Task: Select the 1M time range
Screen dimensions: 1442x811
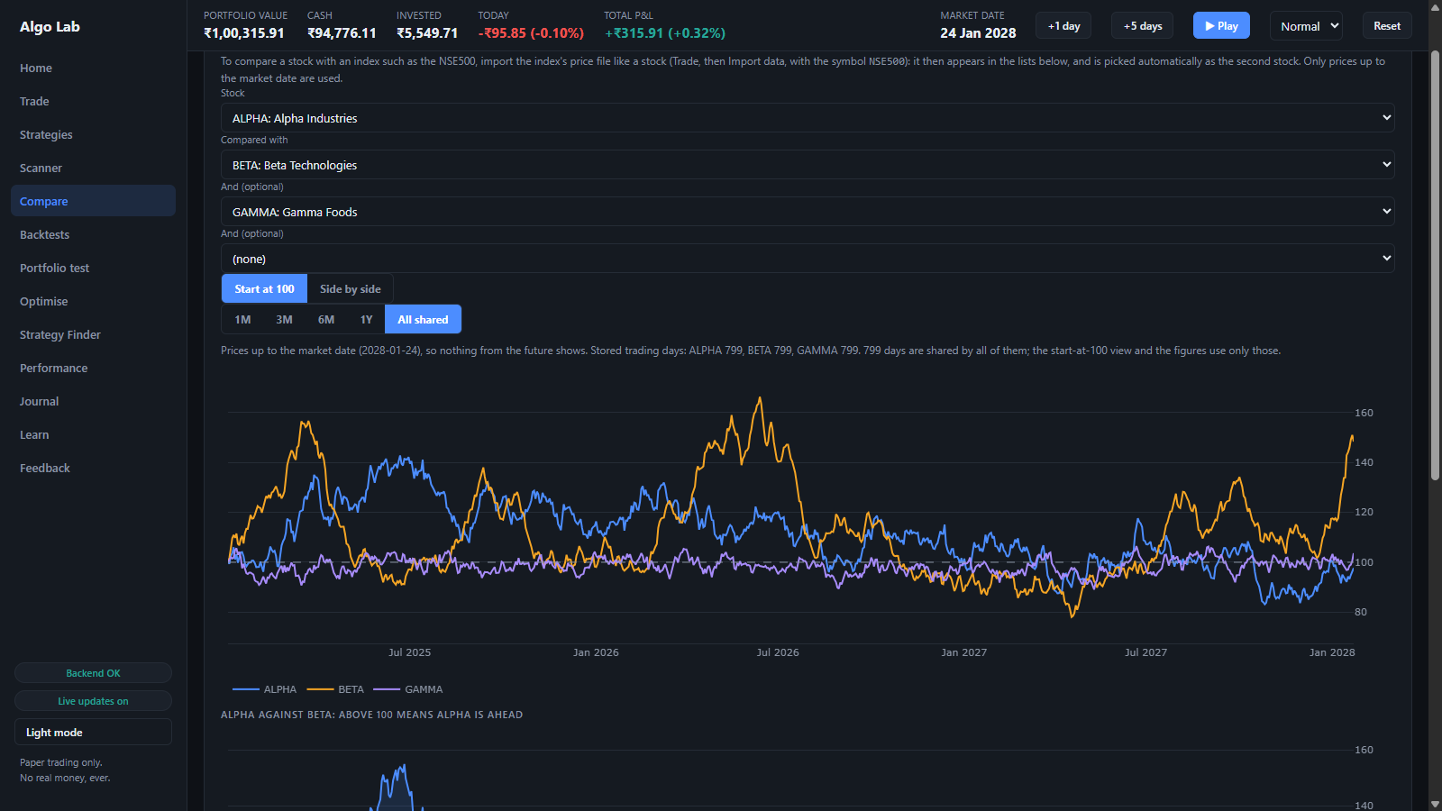Action: [x=242, y=319]
